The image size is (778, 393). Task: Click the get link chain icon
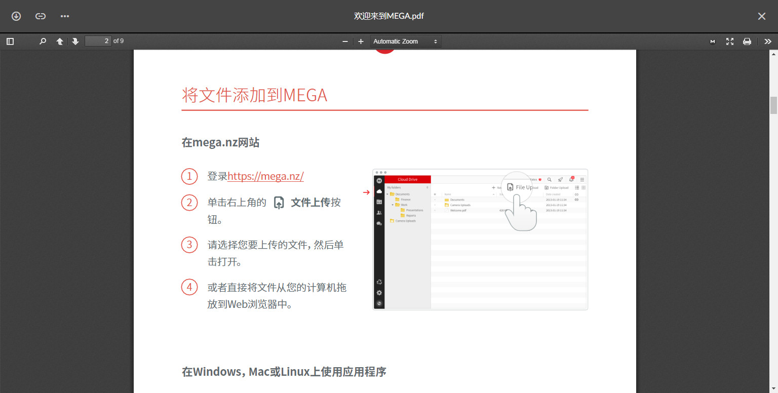coord(41,16)
